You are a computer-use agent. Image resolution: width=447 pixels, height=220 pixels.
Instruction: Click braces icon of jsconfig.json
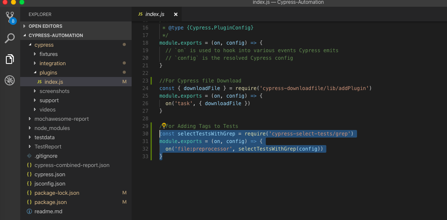click(29, 184)
